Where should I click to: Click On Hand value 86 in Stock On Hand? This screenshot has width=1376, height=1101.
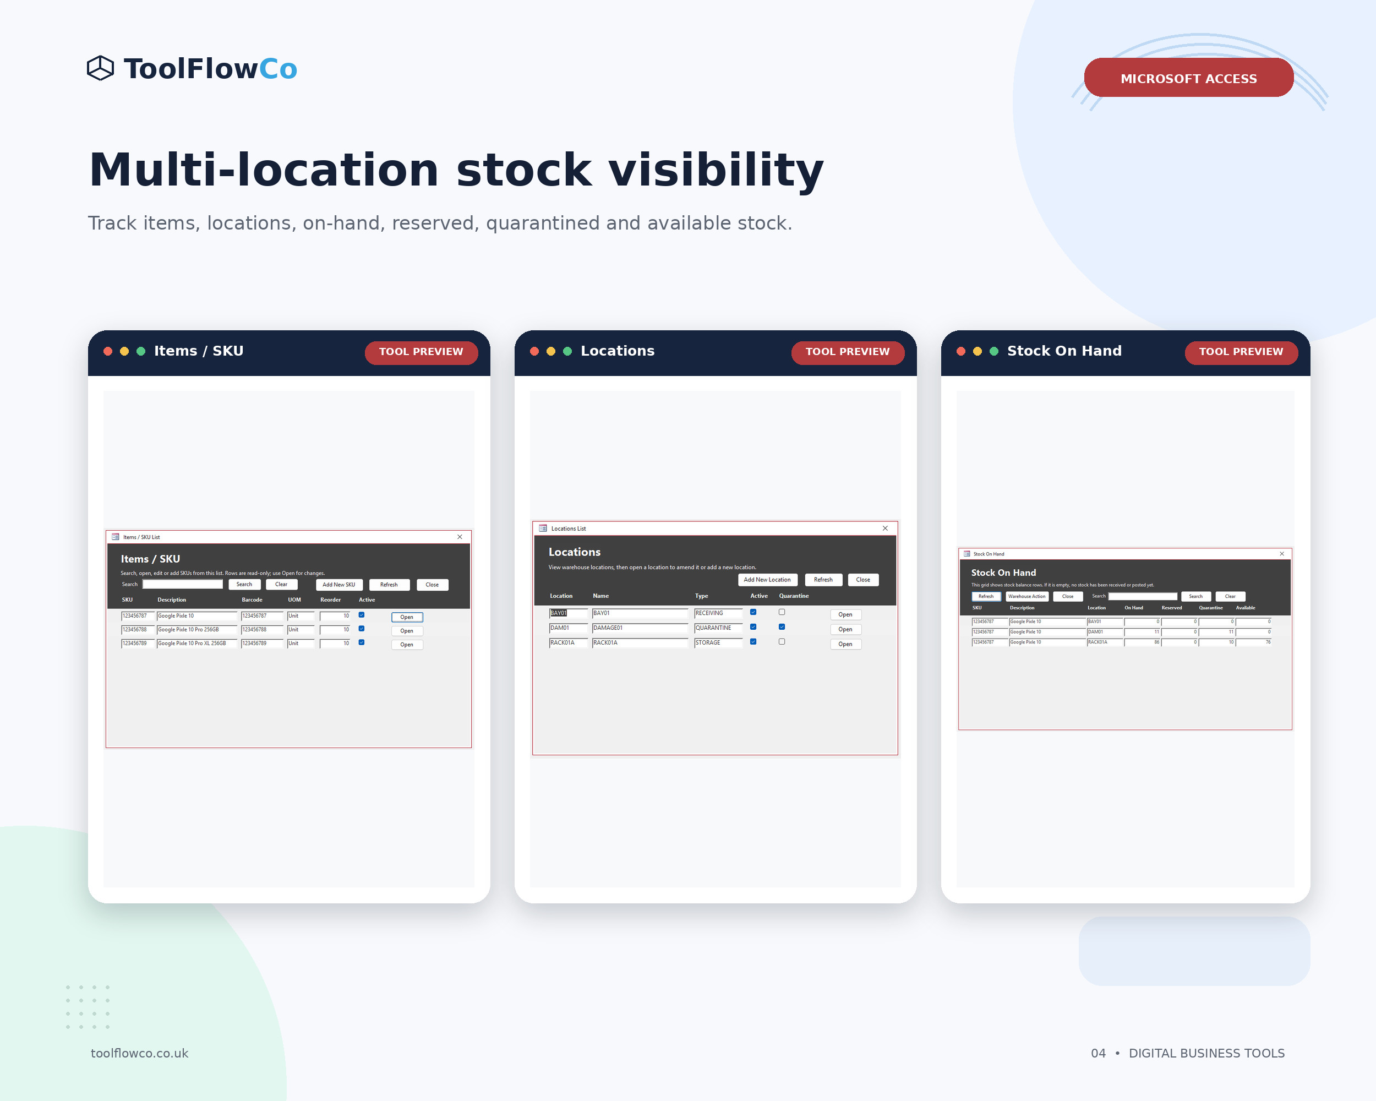[1143, 642]
